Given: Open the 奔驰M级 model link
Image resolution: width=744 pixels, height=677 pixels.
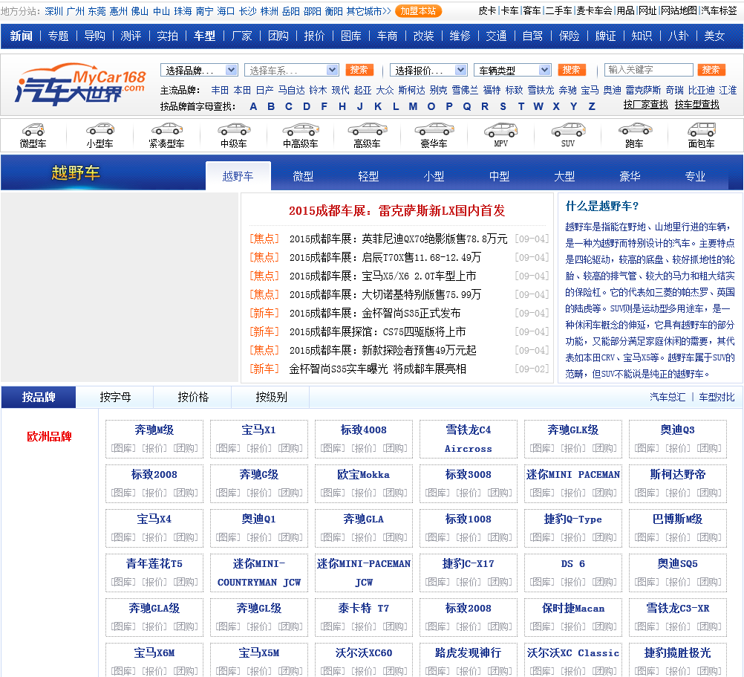Looking at the screenshot, I should click(x=154, y=430).
